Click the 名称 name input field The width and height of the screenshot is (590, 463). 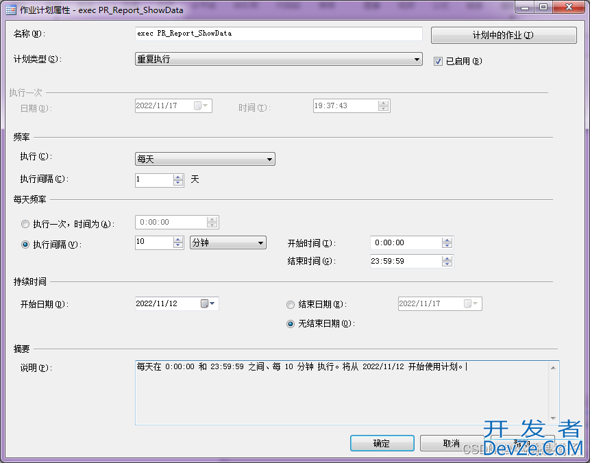click(x=278, y=34)
